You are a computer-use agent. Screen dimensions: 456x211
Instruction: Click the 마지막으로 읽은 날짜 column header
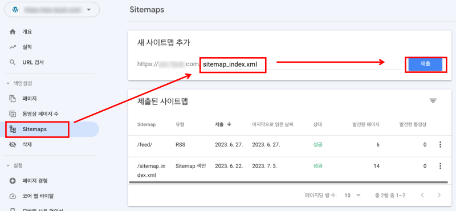point(273,124)
